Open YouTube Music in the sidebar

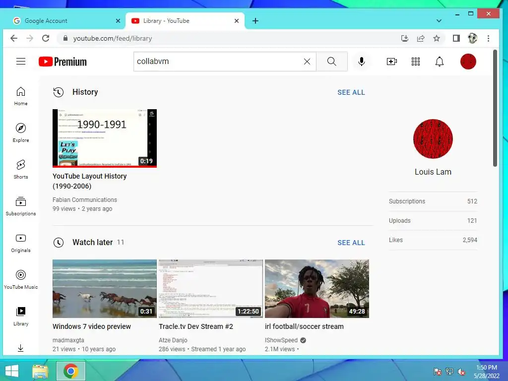tap(21, 280)
